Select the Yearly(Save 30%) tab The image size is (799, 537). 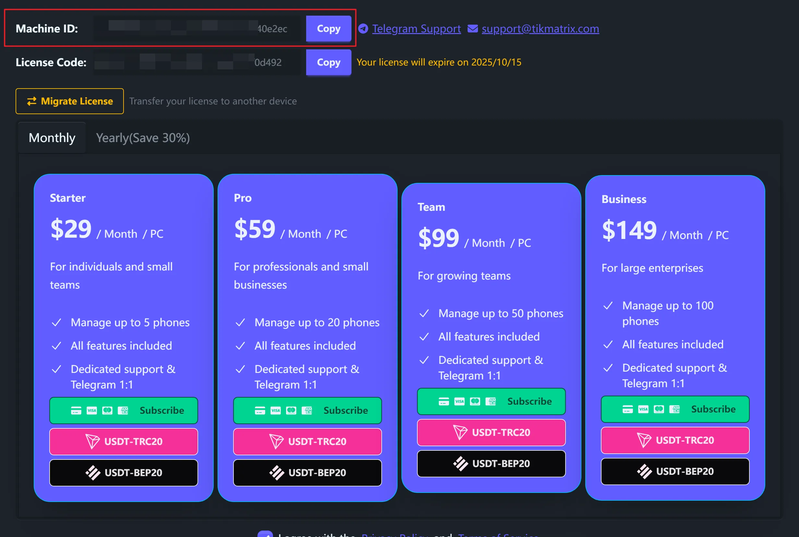point(143,138)
